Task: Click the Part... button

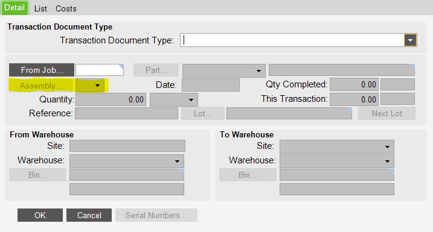Action: coord(156,70)
